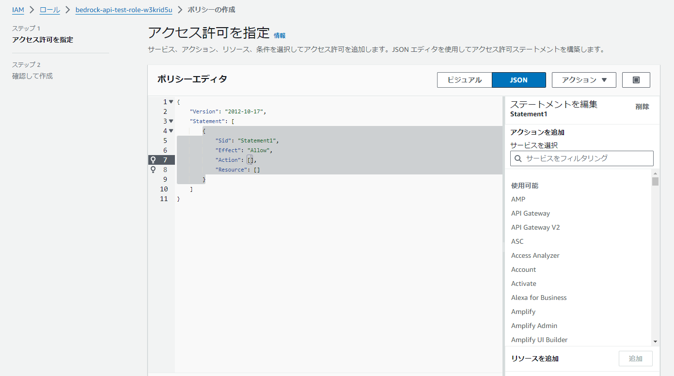
Task: Select the Alexa for Business service
Action: click(539, 298)
